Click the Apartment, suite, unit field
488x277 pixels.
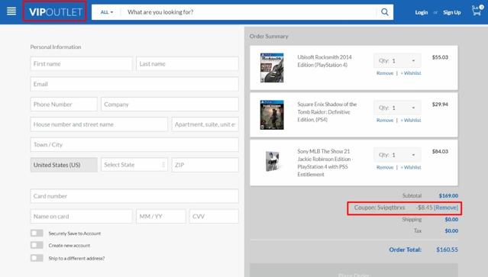point(205,124)
